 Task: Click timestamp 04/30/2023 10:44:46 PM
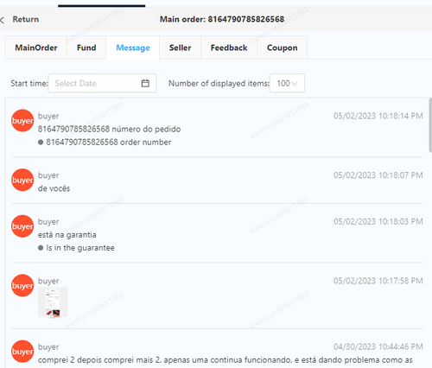click(378, 346)
